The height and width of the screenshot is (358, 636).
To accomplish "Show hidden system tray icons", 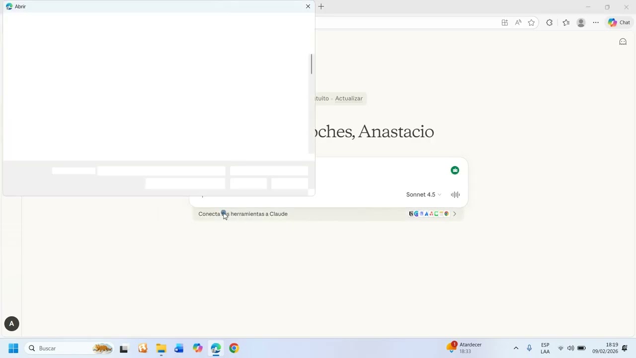I will 516,348.
